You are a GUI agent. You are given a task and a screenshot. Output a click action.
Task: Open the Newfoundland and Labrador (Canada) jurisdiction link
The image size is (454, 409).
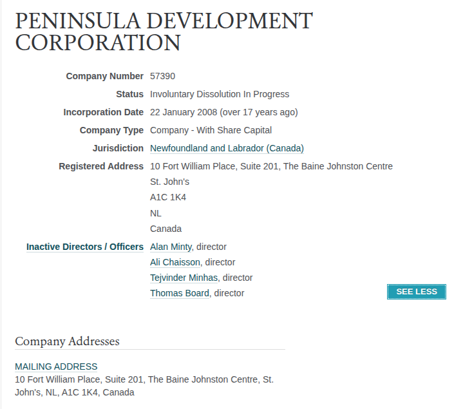tap(227, 148)
